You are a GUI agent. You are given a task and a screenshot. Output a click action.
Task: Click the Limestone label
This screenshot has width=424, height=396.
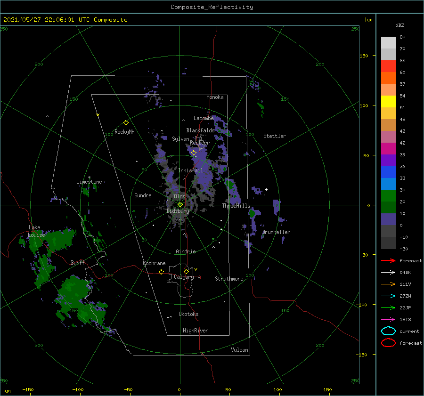[89, 182]
